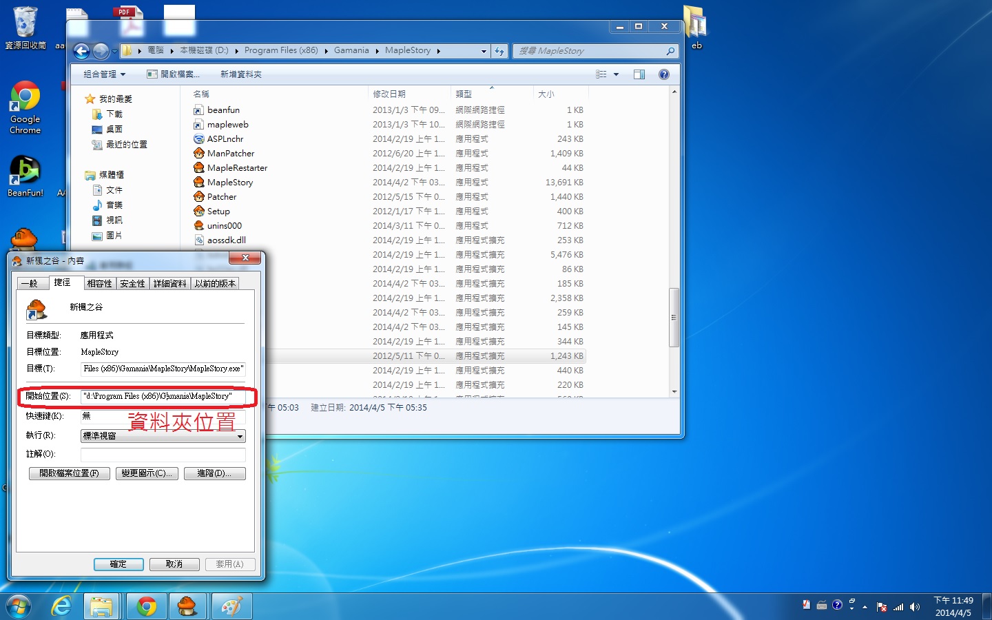This screenshot has width=992, height=620.
Task: Click 進階 button
Action: click(214, 473)
